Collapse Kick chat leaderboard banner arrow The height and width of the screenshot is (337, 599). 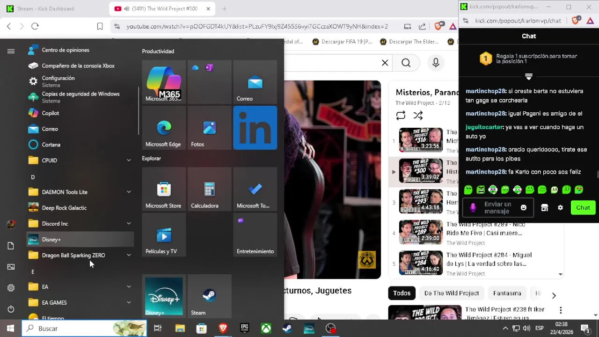pyautogui.click(x=529, y=76)
